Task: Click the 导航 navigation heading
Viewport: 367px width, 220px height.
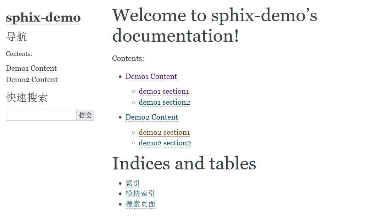Action: [16, 37]
